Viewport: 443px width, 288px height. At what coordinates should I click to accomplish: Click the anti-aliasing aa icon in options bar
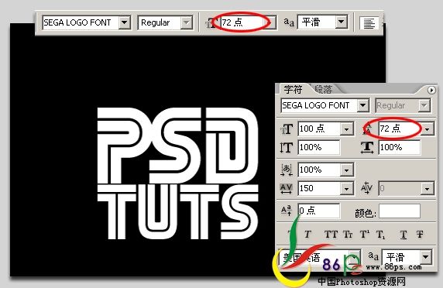click(289, 22)
